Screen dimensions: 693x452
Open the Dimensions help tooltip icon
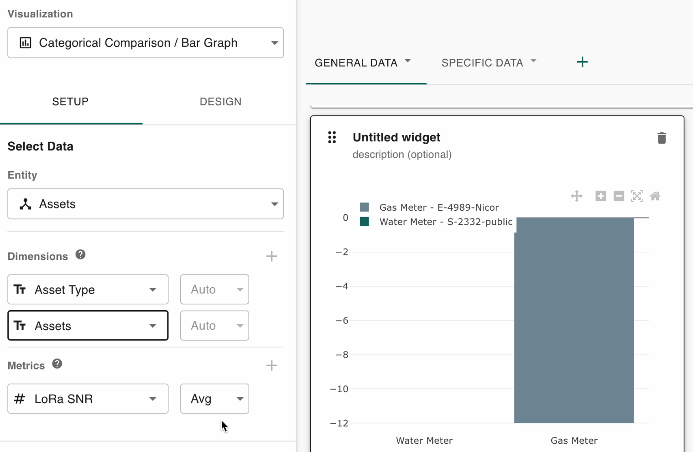pyautogui.click(x=81, y=255)
